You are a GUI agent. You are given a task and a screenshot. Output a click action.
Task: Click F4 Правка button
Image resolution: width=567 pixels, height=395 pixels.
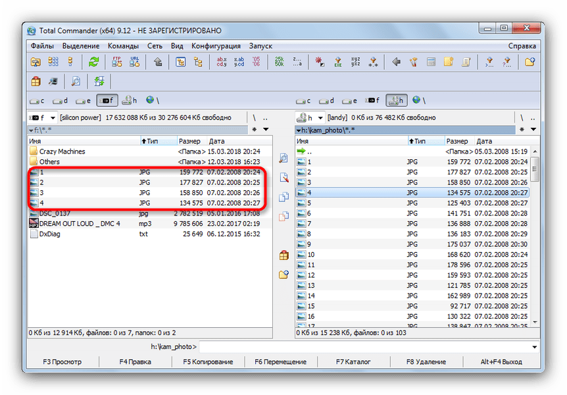(x=136, y=361)
